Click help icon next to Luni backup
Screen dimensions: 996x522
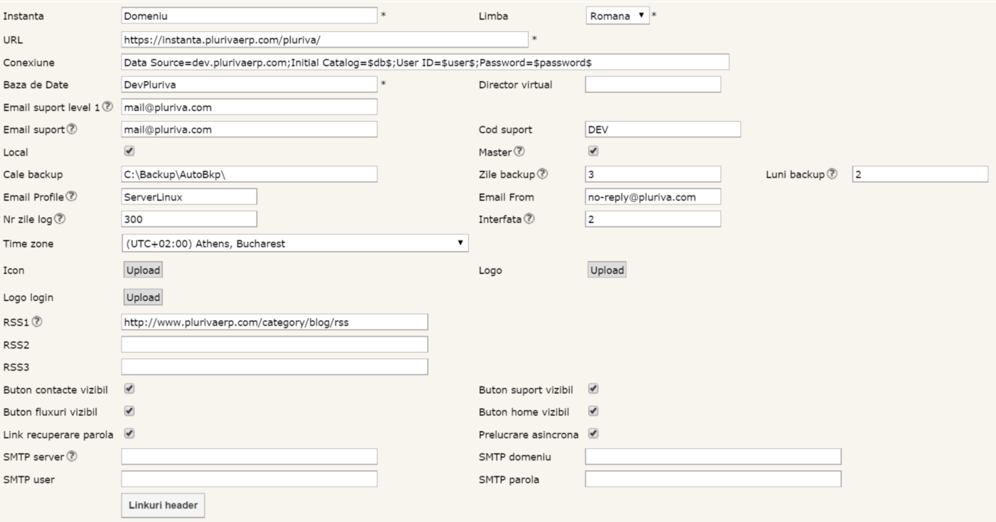[x=832, y=174]
